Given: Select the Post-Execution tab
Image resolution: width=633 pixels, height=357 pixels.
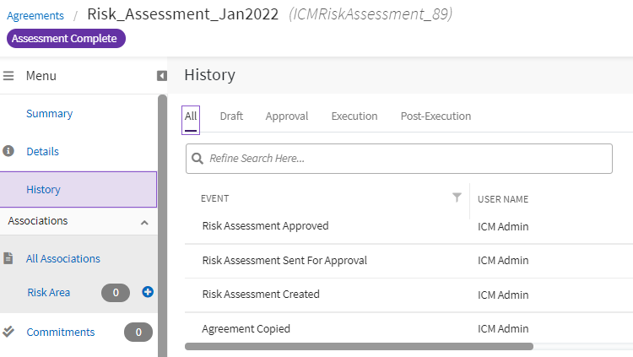Looking at the screenshot, I should (x=436, y=116).
